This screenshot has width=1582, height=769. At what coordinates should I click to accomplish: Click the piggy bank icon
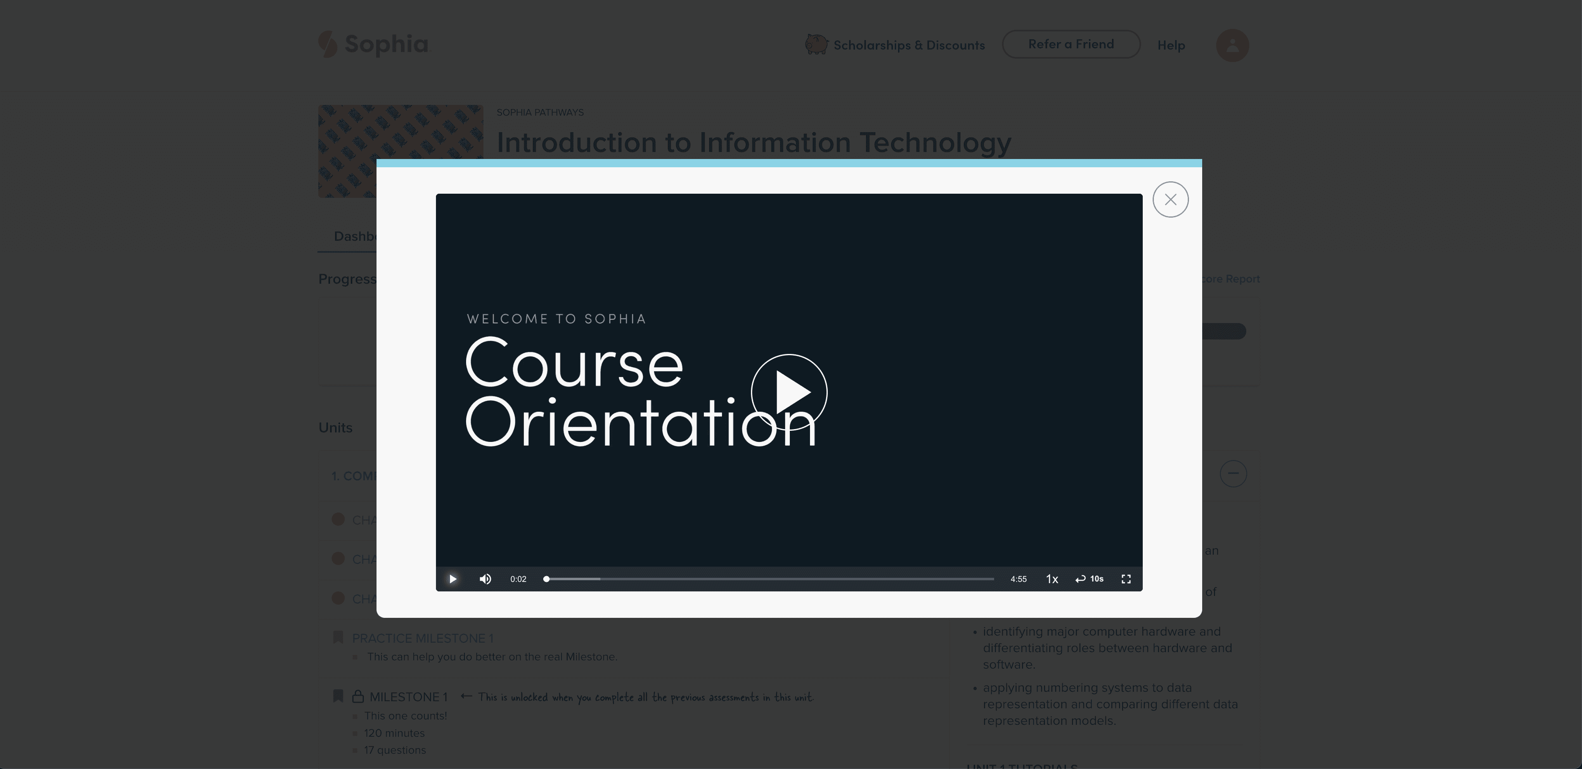tap(816, 44)
